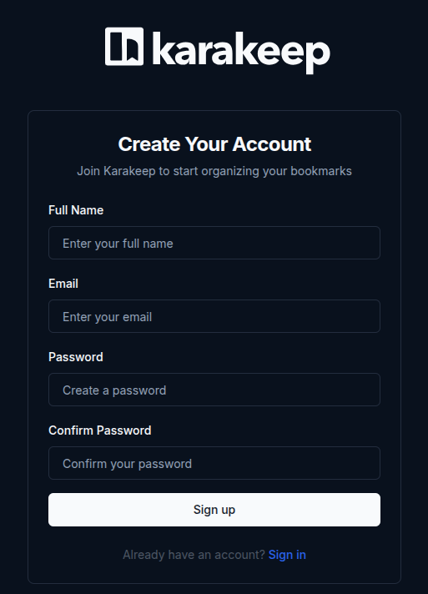
Task: Click the word 'Account' in the heading
Action: [272, 144]
